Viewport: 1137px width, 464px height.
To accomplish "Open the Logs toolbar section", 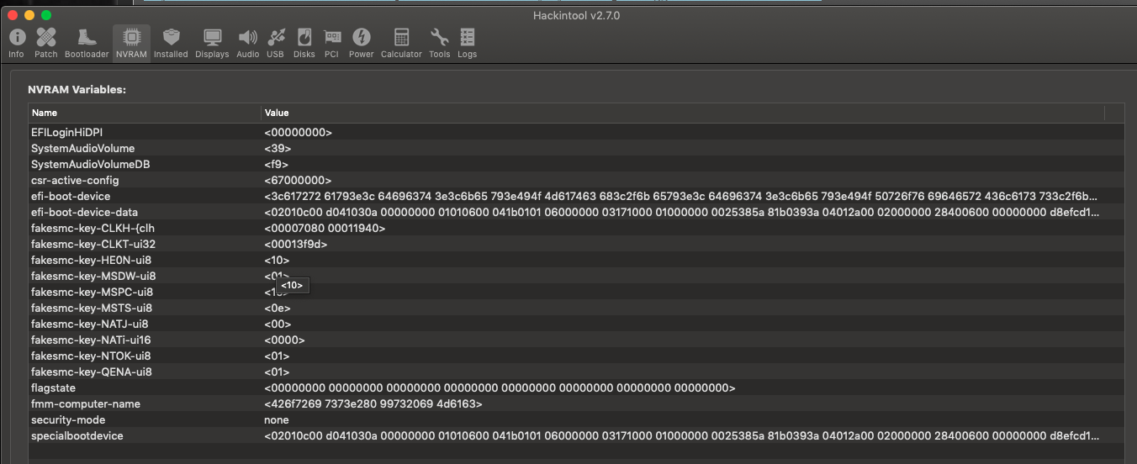I will point(468,43).
